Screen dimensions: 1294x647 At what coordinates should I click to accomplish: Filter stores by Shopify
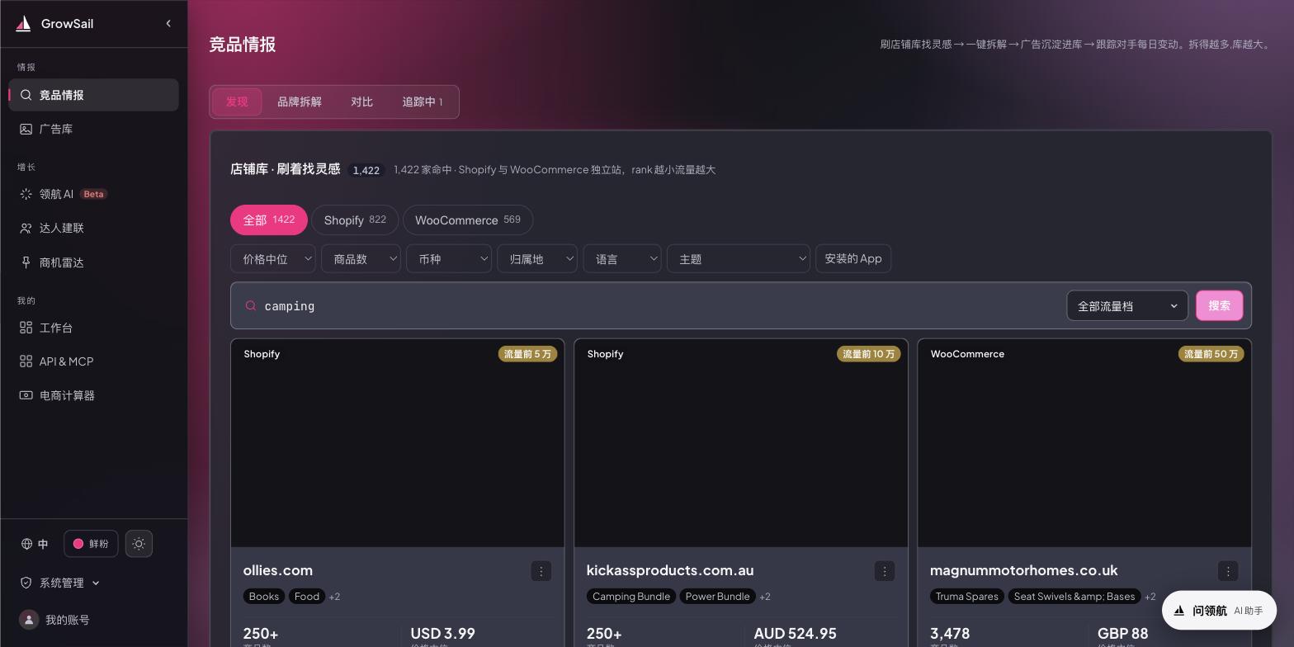pyautogui.click(x=355, y=220)
